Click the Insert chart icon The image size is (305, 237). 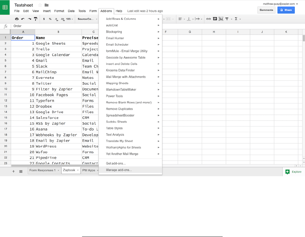click(x=221, y=19)
